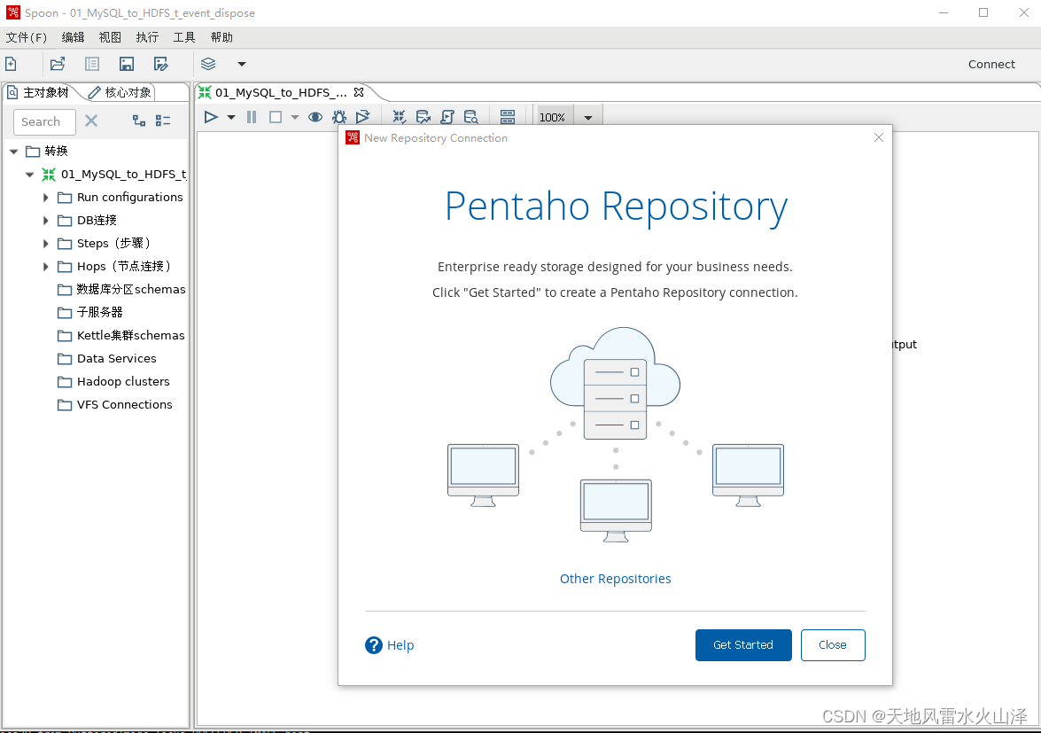Click the Perspectives layers icon
This screenshot has height=733, width=1041.
(x=208, y=64)
